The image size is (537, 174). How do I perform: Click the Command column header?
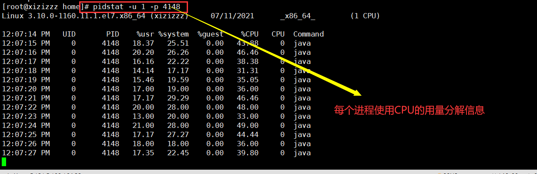coord(309,34)
